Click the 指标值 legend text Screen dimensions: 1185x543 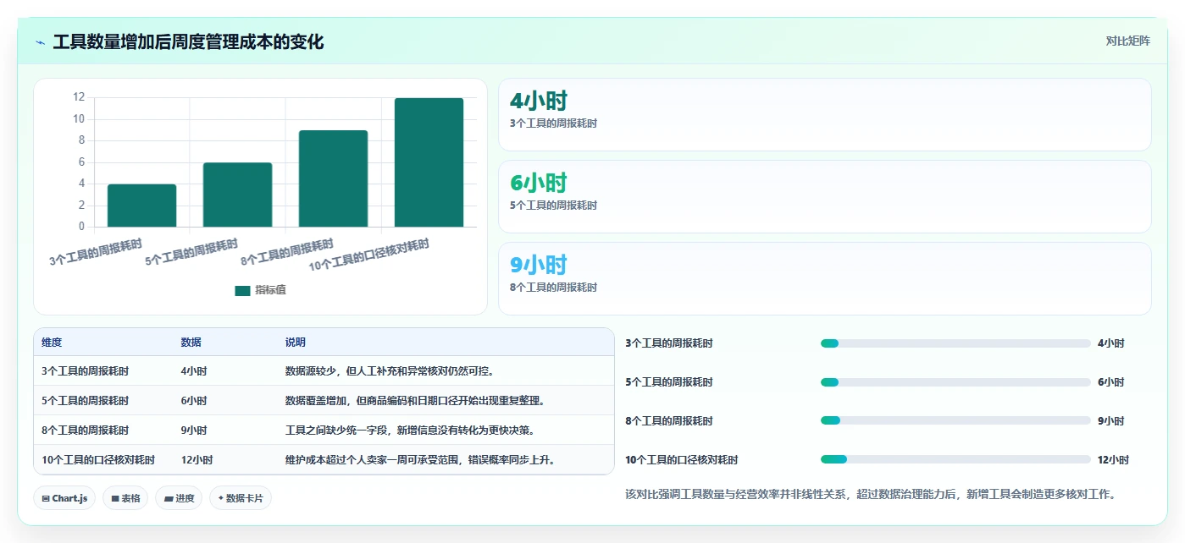pyautogui.click(x=270, y=290)
